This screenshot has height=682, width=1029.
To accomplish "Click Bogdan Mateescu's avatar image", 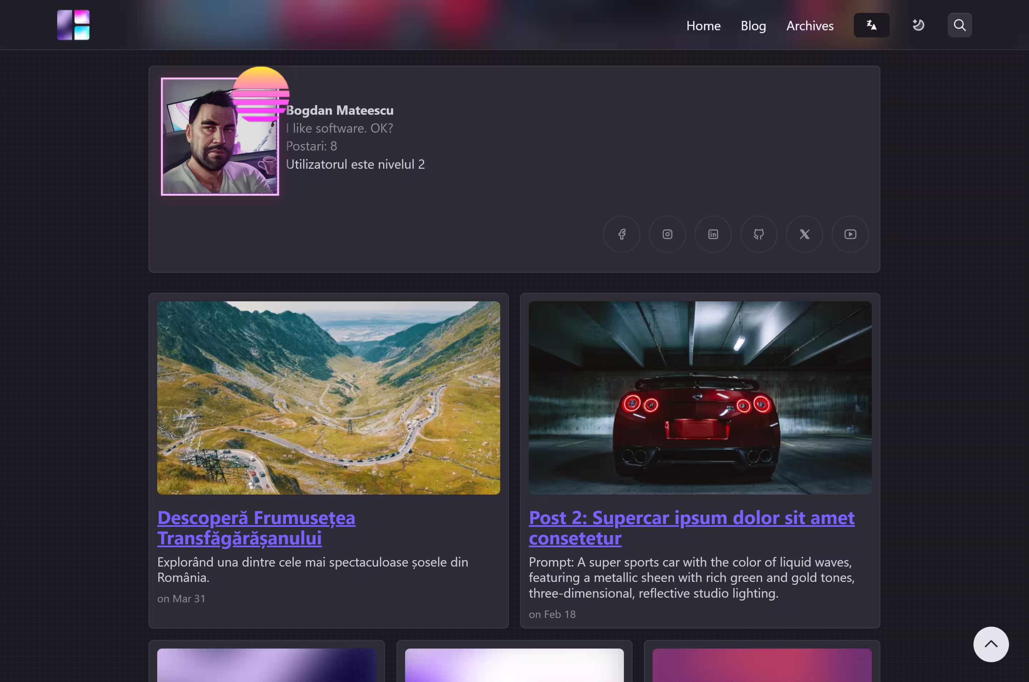I will coord(213,144).
